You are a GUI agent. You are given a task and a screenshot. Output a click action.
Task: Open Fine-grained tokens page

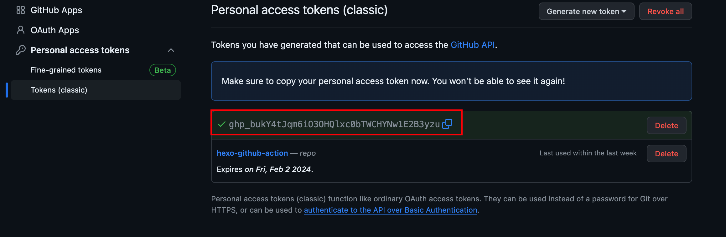point(66,70)
